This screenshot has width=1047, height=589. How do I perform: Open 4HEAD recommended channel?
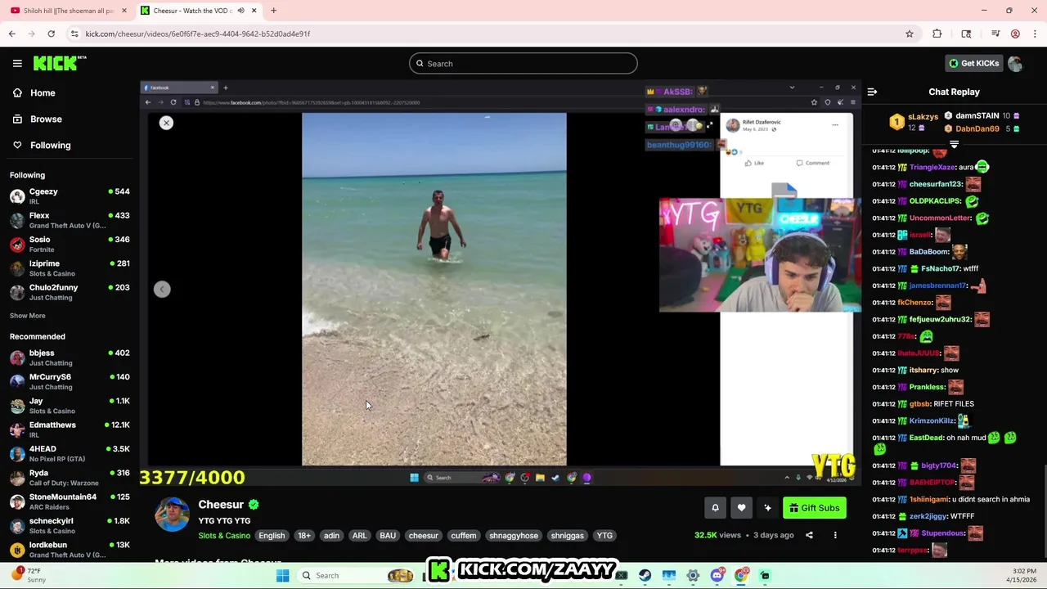click(x=70, y=453)
